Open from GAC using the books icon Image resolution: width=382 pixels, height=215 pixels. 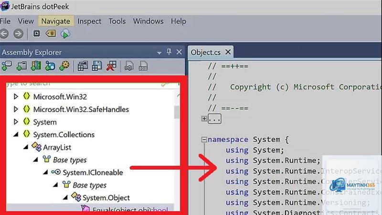(x=36, y=66)
